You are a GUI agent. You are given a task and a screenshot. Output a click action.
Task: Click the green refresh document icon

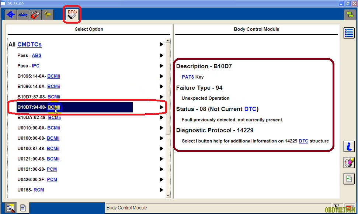pyautogui.click(x=349, y=179)
